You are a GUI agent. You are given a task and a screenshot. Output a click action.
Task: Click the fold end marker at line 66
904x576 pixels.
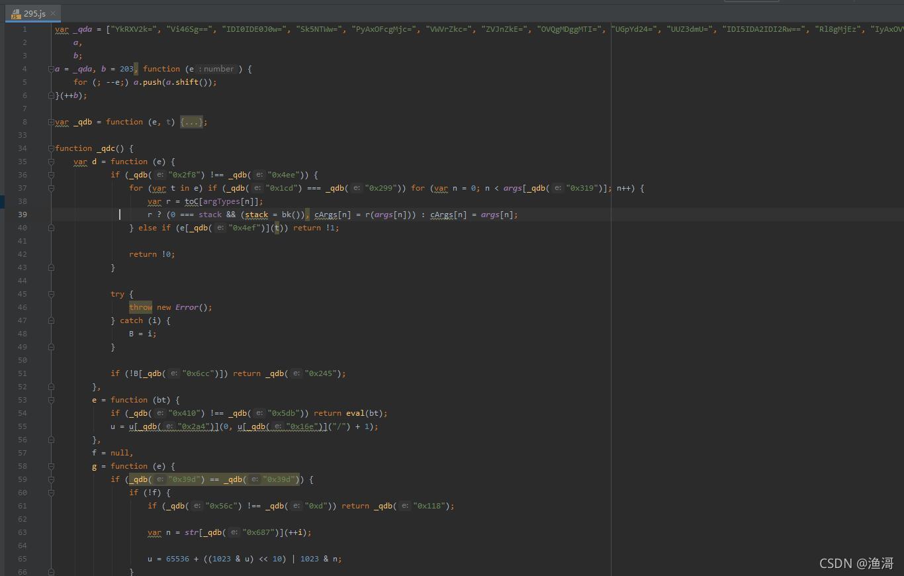tap(51, 572)
